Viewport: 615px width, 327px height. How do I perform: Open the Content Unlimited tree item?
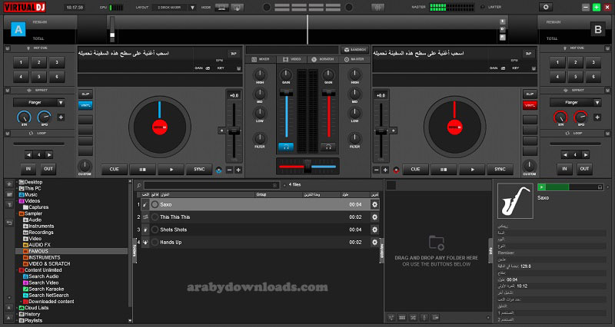pyautogui.click(x=43, y=270)
